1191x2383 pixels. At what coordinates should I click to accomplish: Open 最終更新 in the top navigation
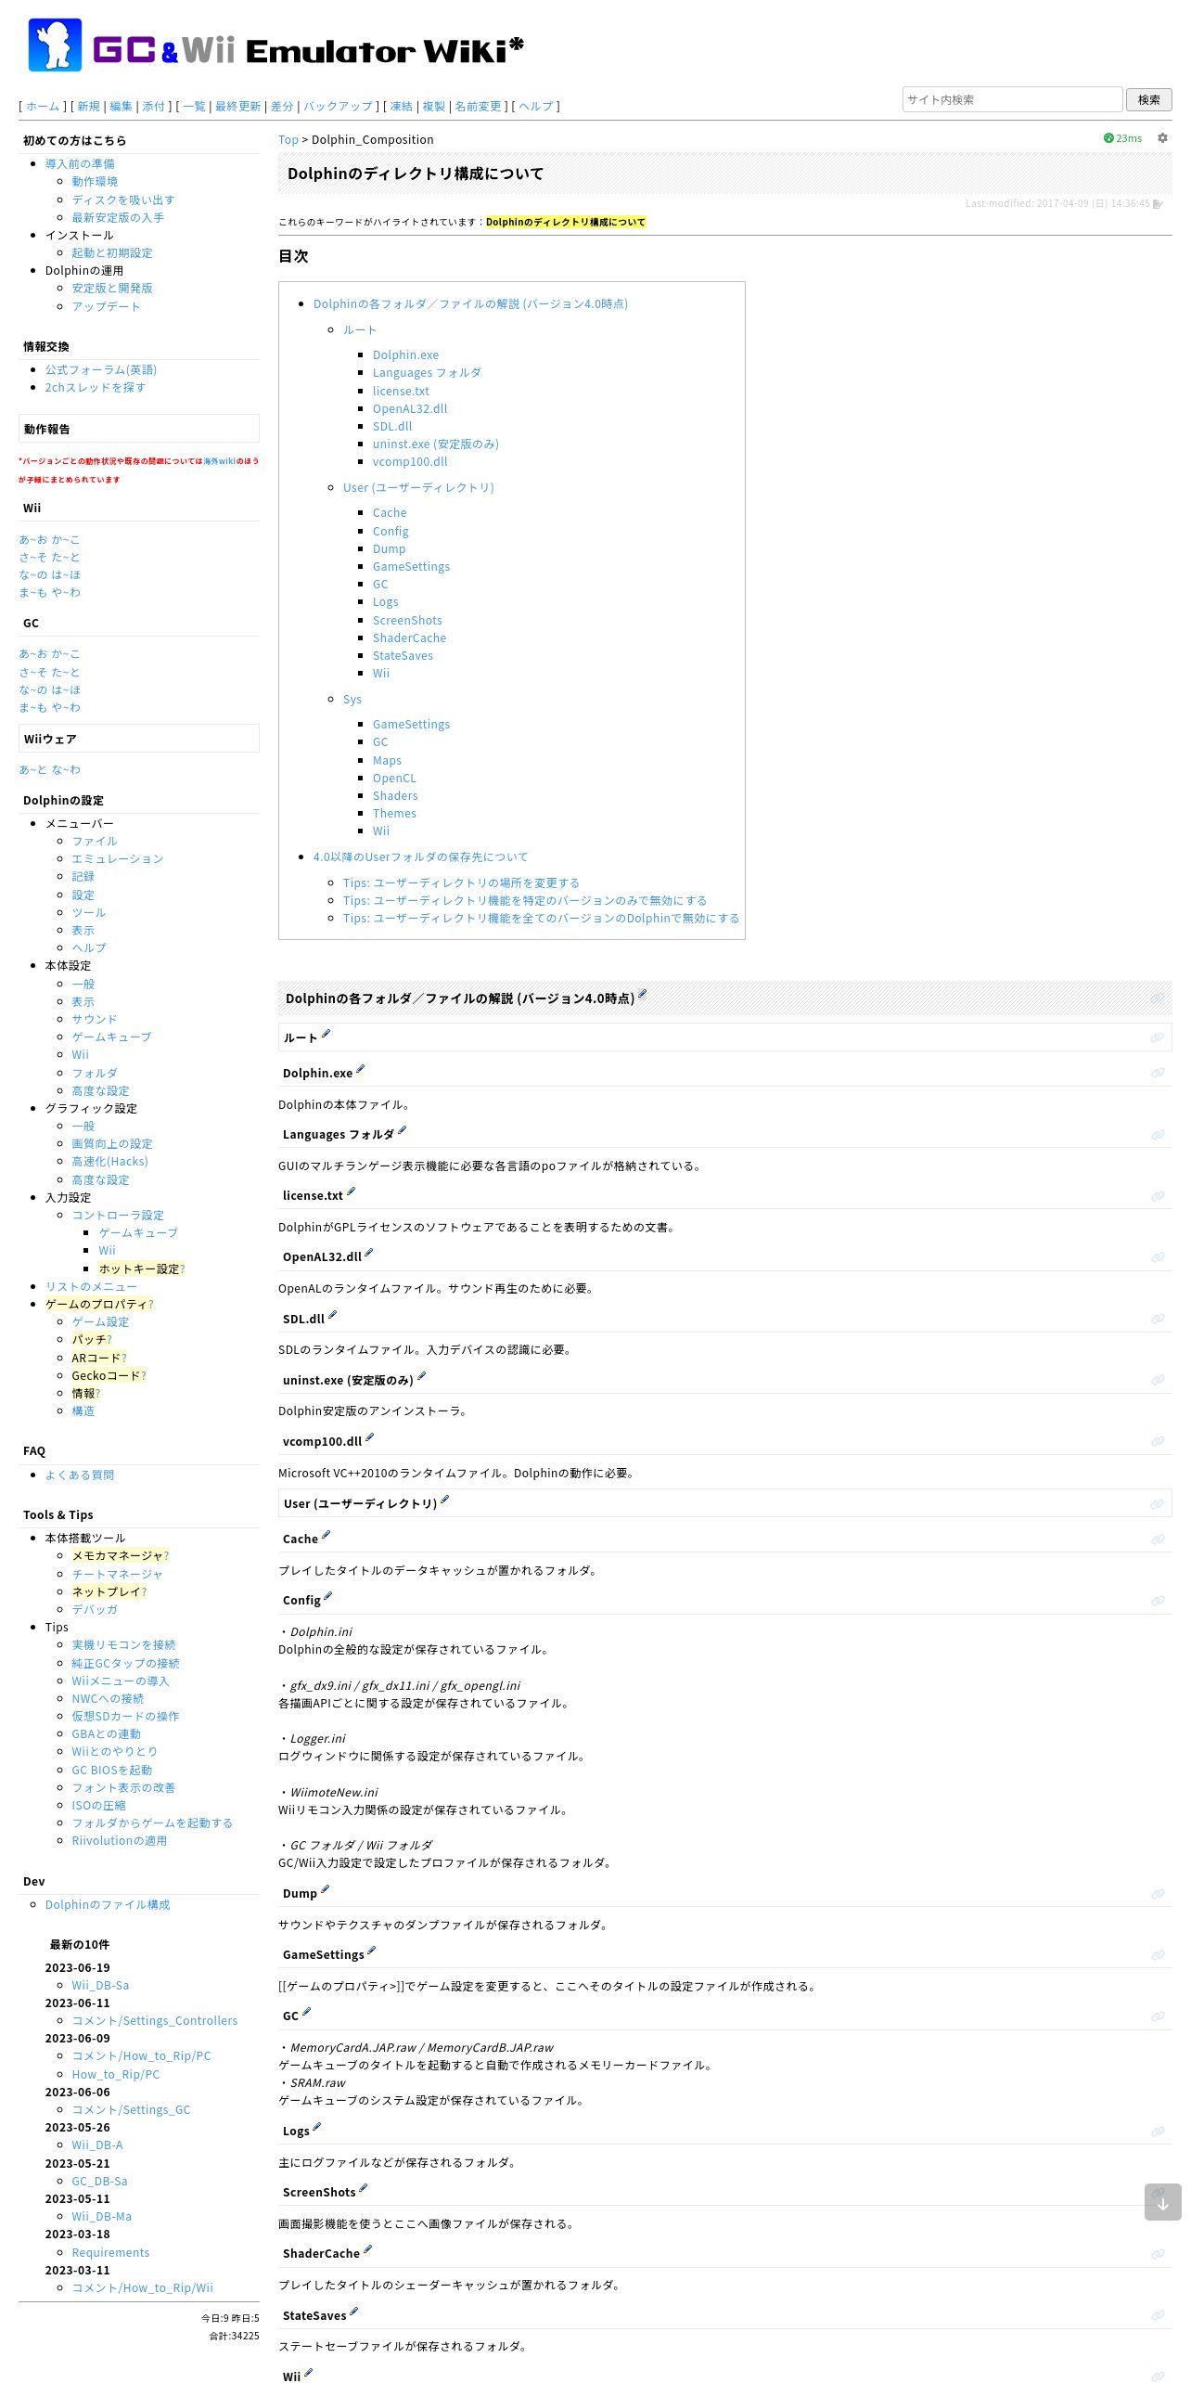(x=237, y=107)
